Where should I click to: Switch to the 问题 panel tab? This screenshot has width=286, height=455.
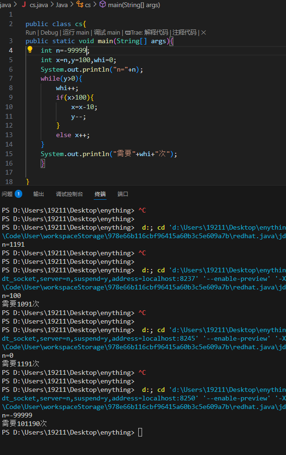click(x=7, y=194)
